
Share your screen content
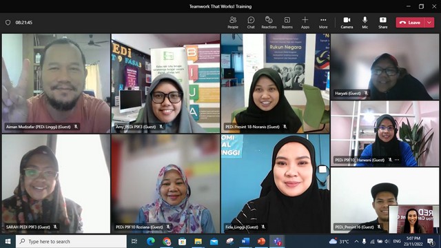pos(383,23)
